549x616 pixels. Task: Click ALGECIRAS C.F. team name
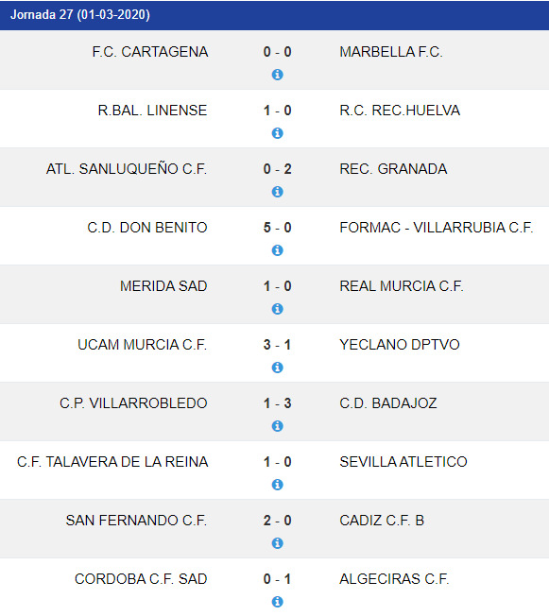coord(394,578)
